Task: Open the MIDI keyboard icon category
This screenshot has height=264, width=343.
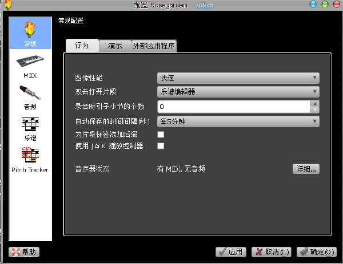Action: (30, 66)
